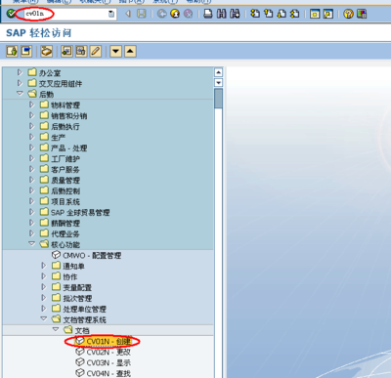Click the red Cancel icon
391x378 pixels.
(x=188, y=14)
